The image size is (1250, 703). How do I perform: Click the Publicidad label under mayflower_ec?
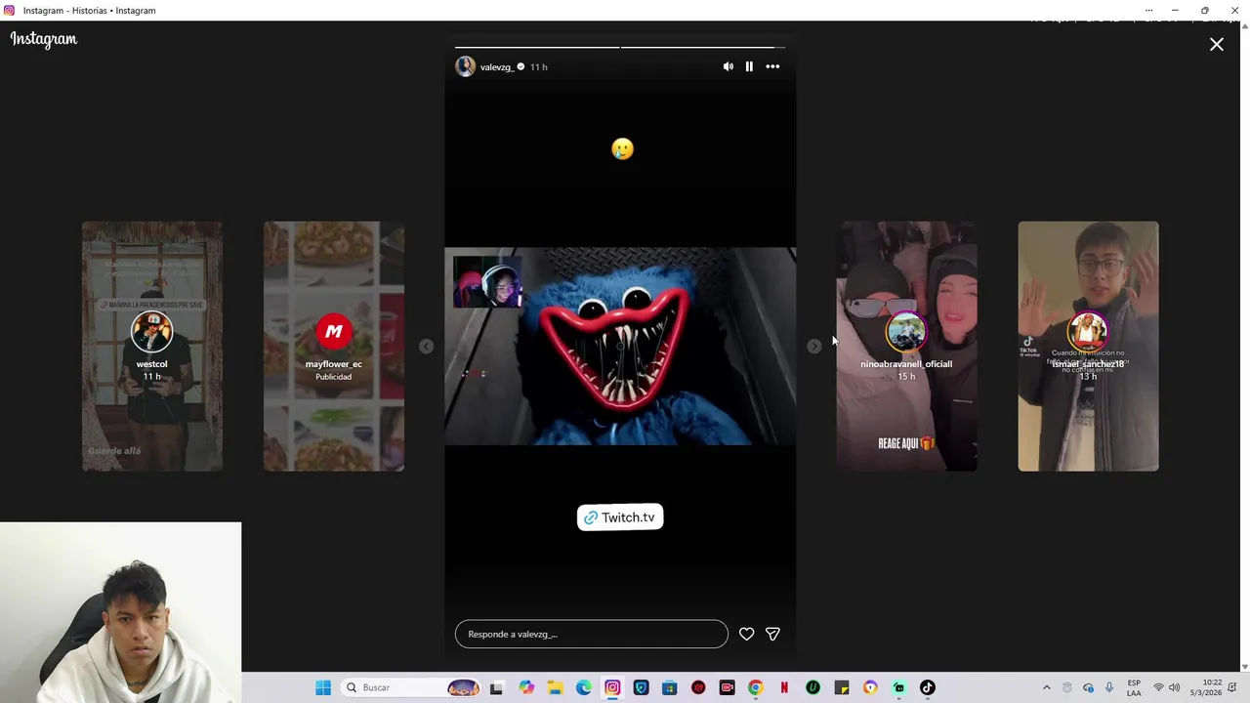(334, 377)
